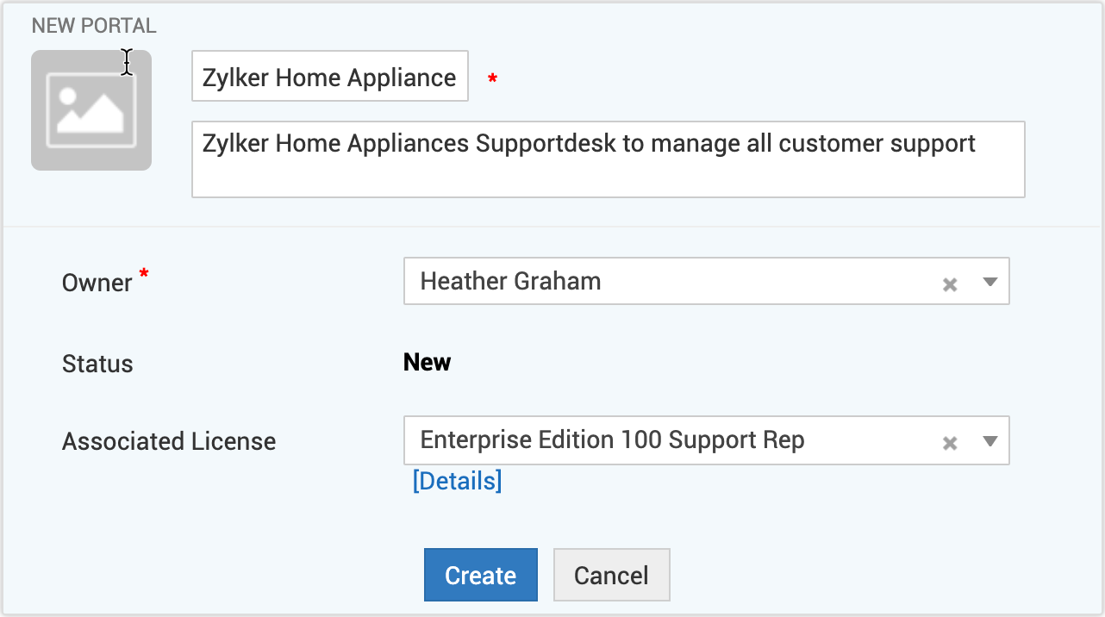Viewport: 1105px width, 617px height.
Task: Click the red asterisk beside Owner label
Action: click(x=144, y=275)
